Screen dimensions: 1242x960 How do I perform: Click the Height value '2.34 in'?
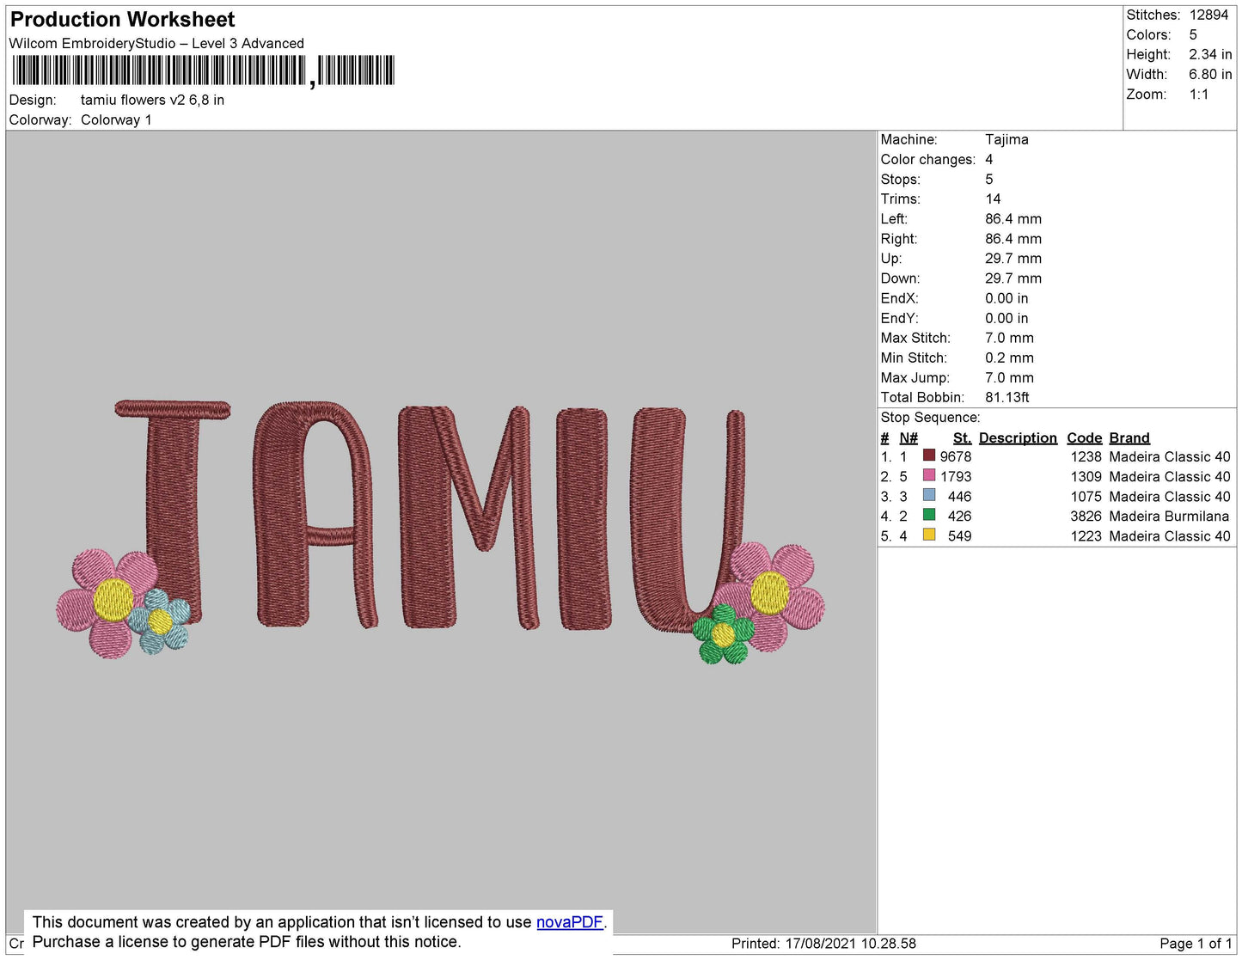(1210, 55)
